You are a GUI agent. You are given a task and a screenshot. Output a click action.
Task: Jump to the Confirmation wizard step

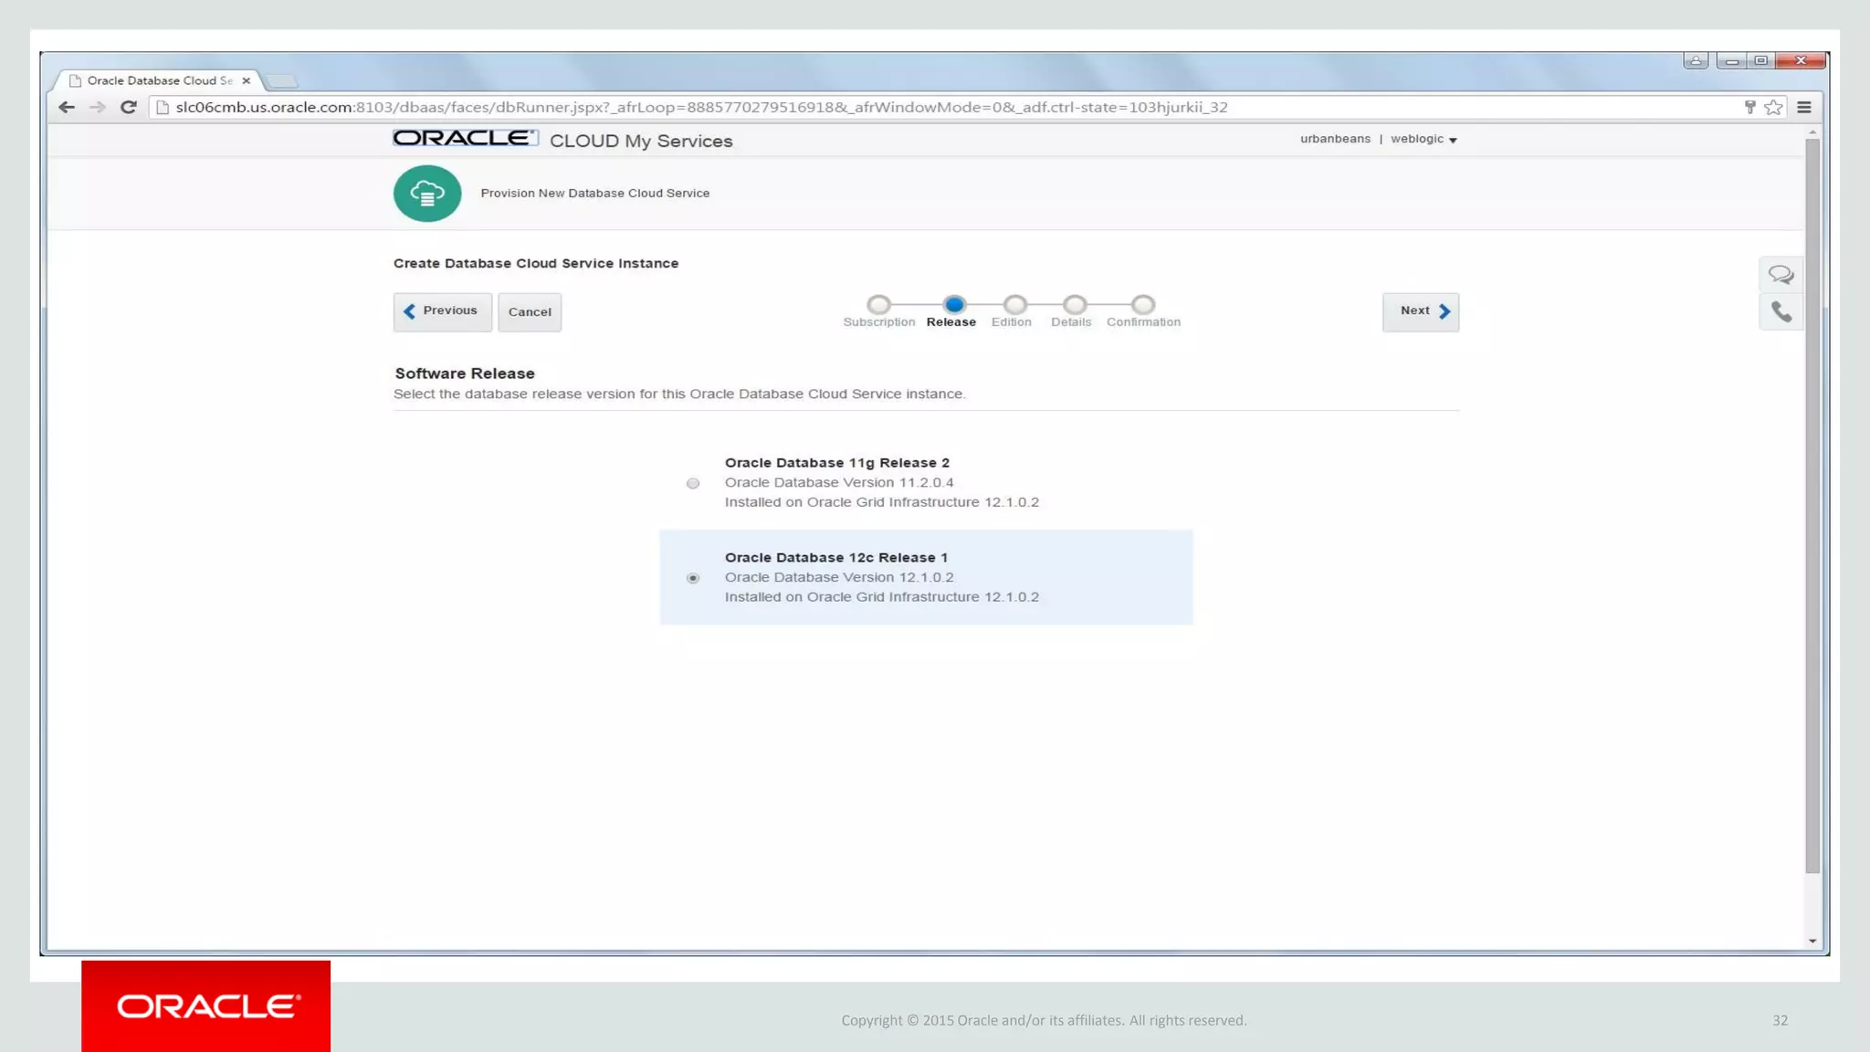[x=1143, y=305]
